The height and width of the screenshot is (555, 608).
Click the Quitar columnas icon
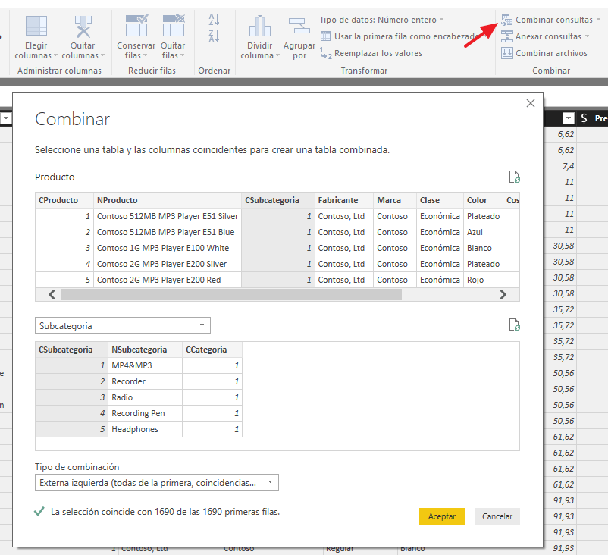coord(83,27)
